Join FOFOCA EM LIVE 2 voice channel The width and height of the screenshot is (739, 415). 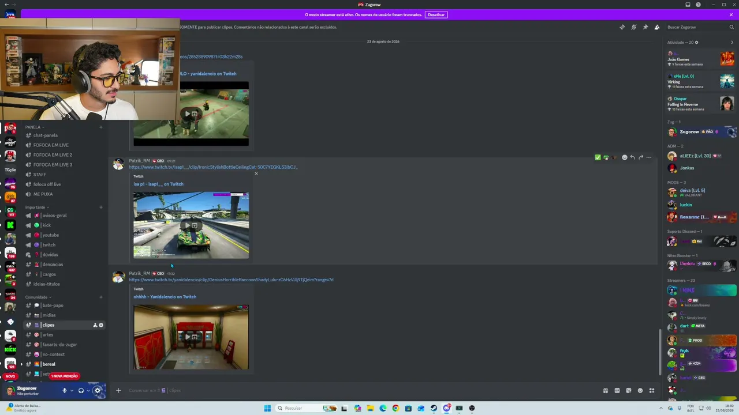click(64, 155)
